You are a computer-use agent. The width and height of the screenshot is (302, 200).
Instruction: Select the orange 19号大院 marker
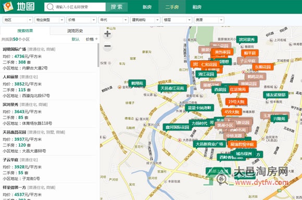coord(236,102)
